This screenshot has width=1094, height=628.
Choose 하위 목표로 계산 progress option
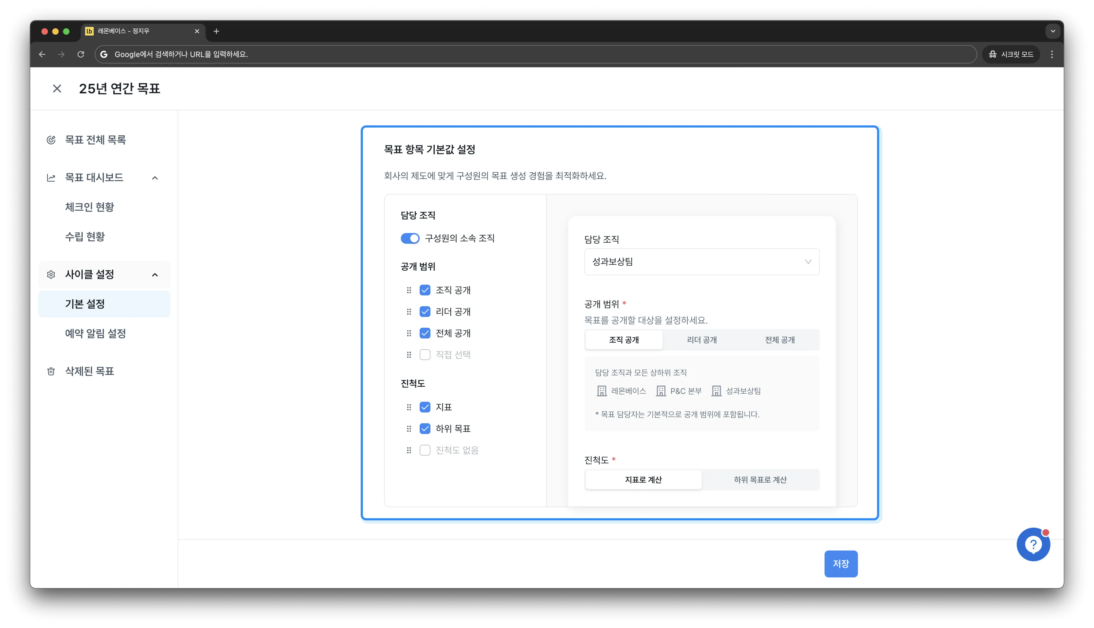coord(760,480)
